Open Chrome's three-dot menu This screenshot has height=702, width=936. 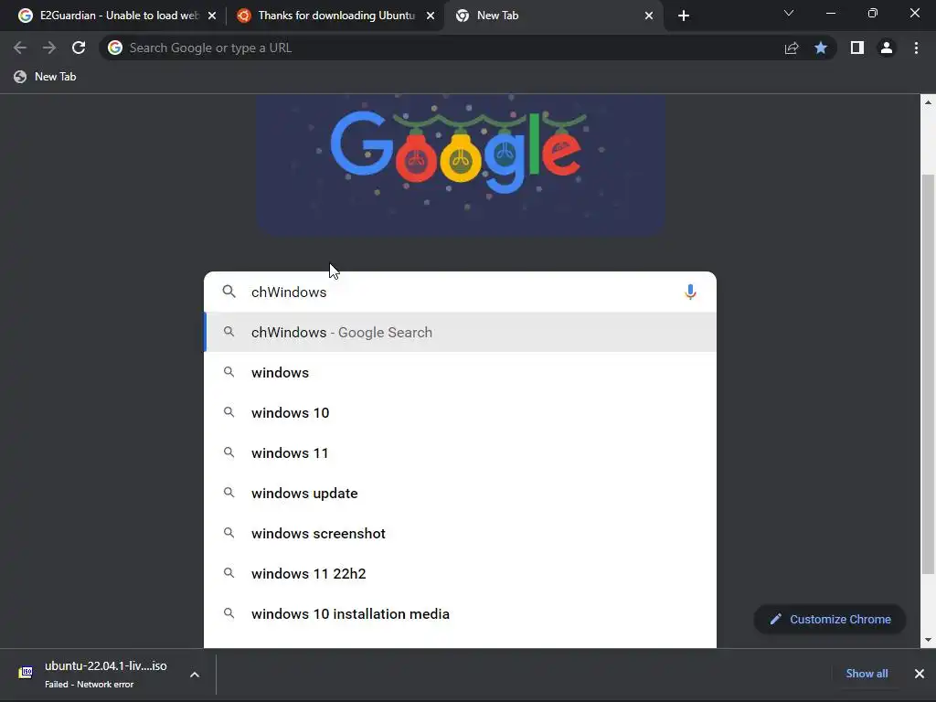(916, 48)
